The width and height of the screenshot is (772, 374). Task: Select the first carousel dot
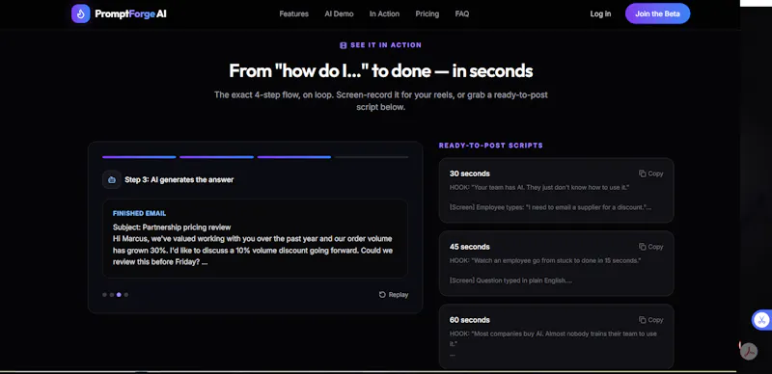(x=104, y=295)
